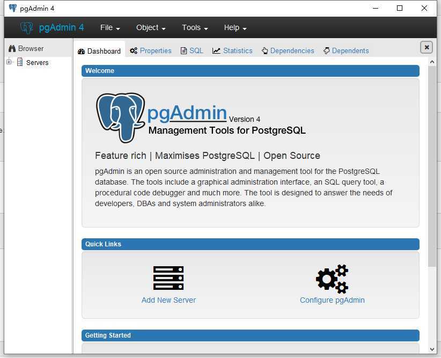Switch to the Statistics tab
The width and height of the screenshot is (441, 358).
click(232, 50)
